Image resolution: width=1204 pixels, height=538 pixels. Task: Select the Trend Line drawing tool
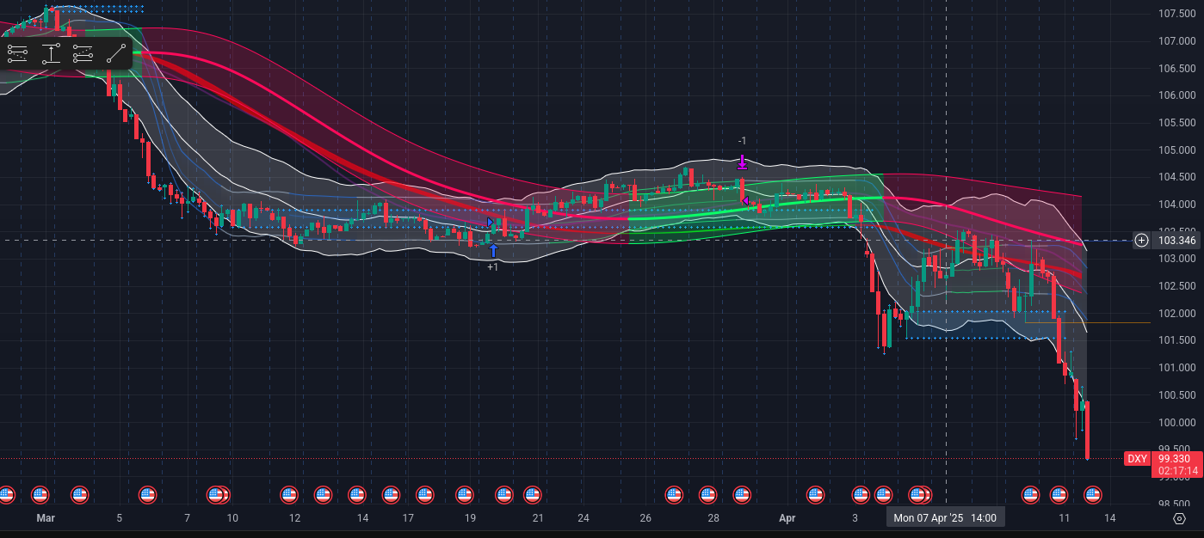[115, 53]
